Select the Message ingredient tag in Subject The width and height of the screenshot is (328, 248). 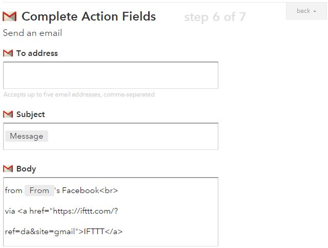(27, 136)
